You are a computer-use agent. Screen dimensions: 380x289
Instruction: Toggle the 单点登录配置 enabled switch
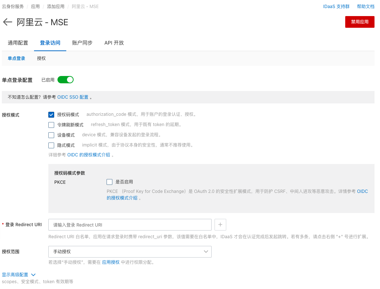point(66,80)
